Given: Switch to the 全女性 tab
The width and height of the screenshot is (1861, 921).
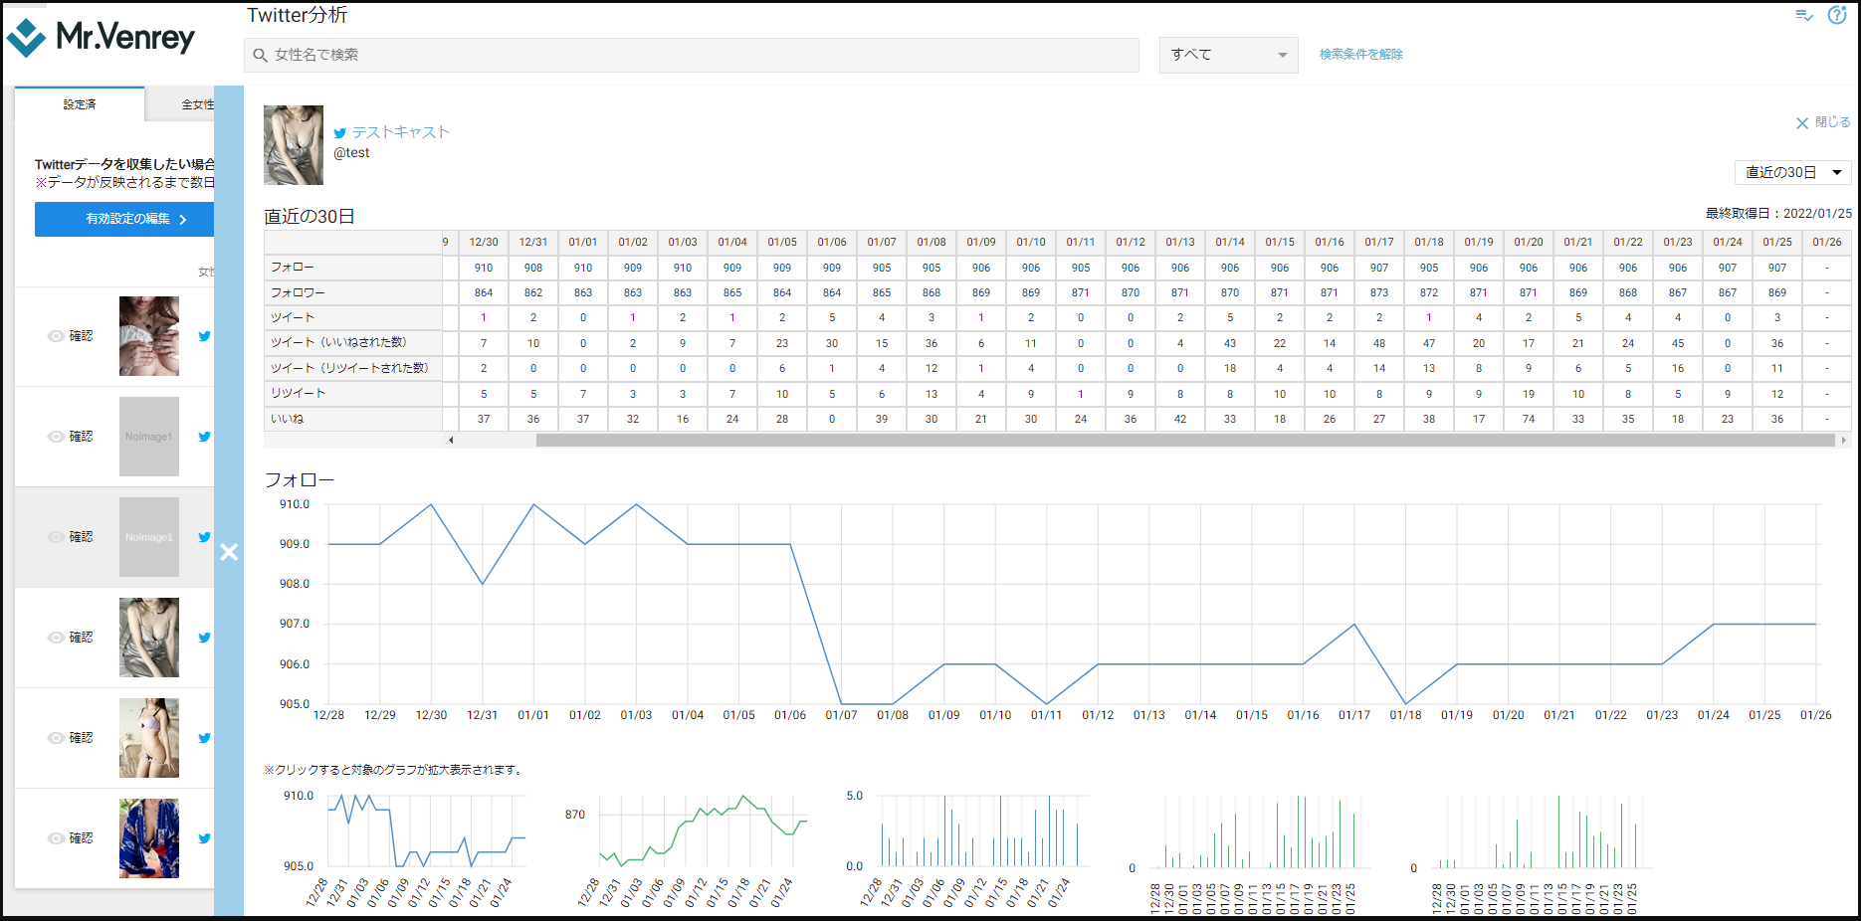Looking at the screenshot, I should [x=196, y=104].
